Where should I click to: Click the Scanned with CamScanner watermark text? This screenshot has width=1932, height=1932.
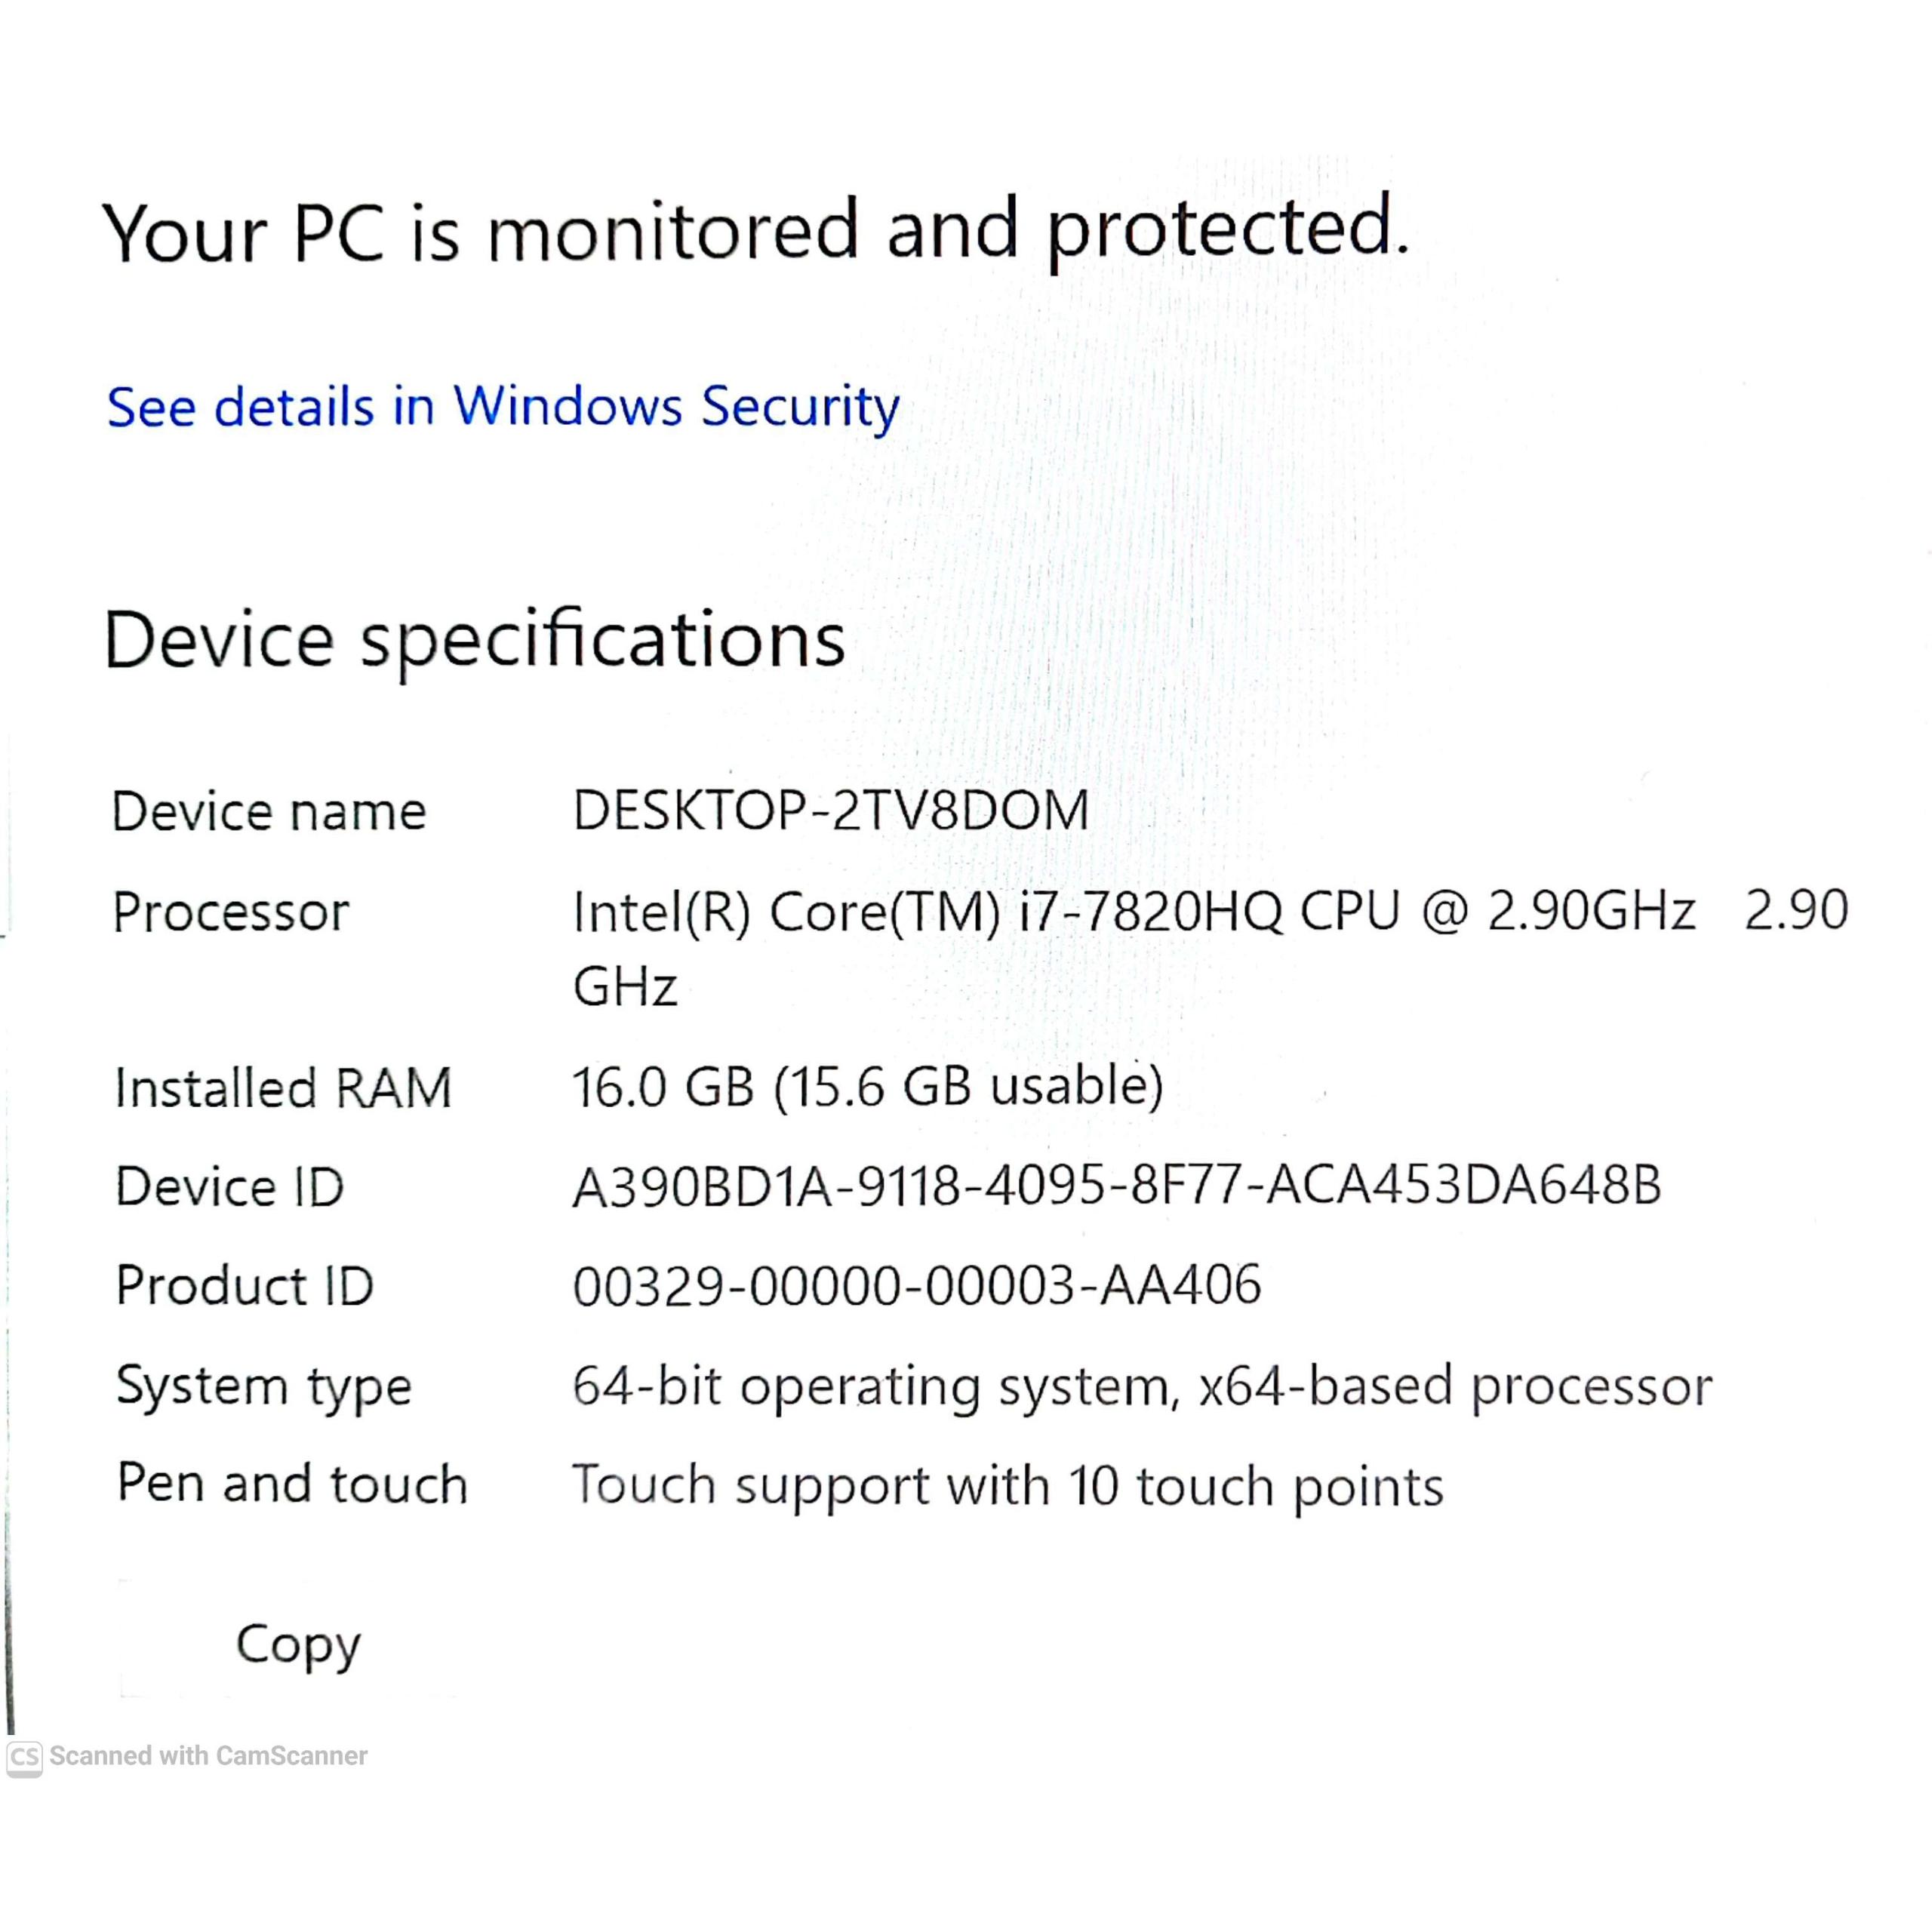(208, 1756)
